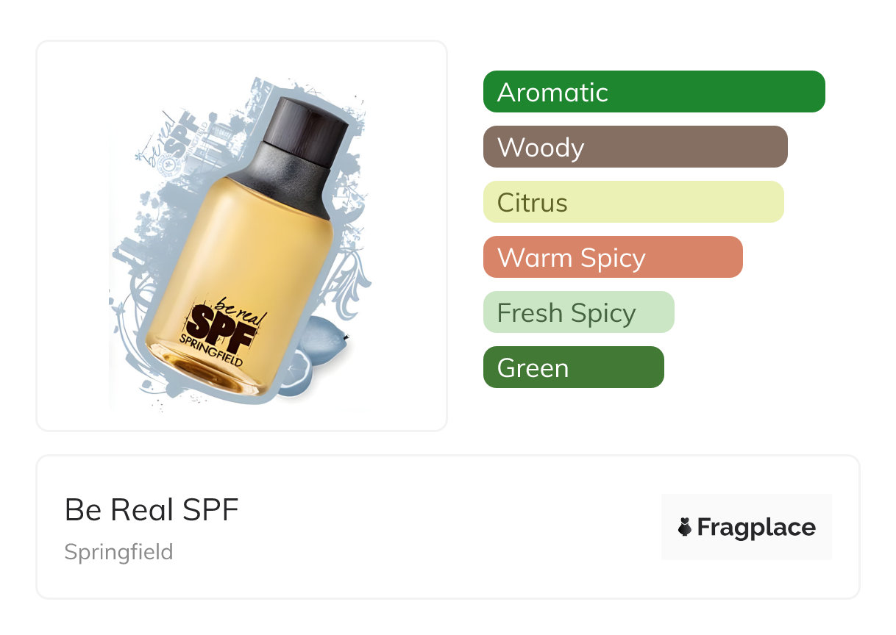Click the small Fragplace perfume bottle icon
896x635 pixels.
685,527
